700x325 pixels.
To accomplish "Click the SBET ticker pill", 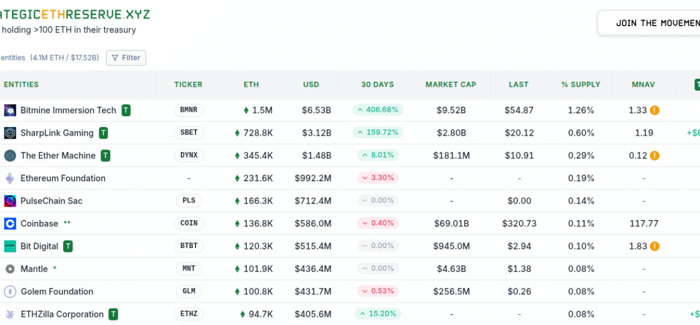I will (x=189, y=133).
